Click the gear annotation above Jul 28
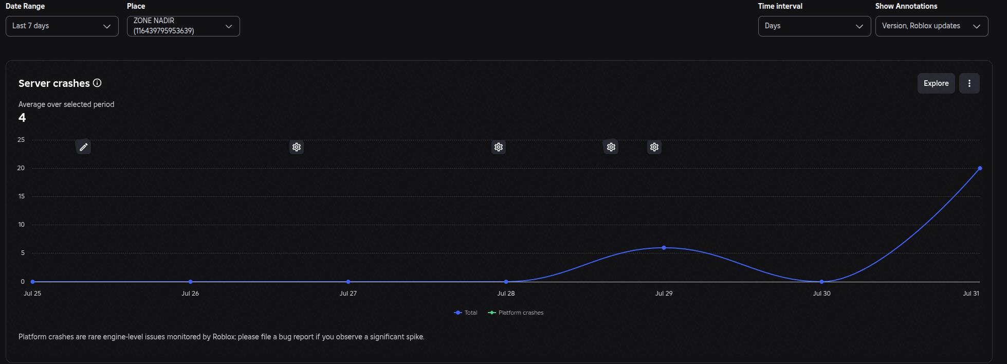 point(499,147)
